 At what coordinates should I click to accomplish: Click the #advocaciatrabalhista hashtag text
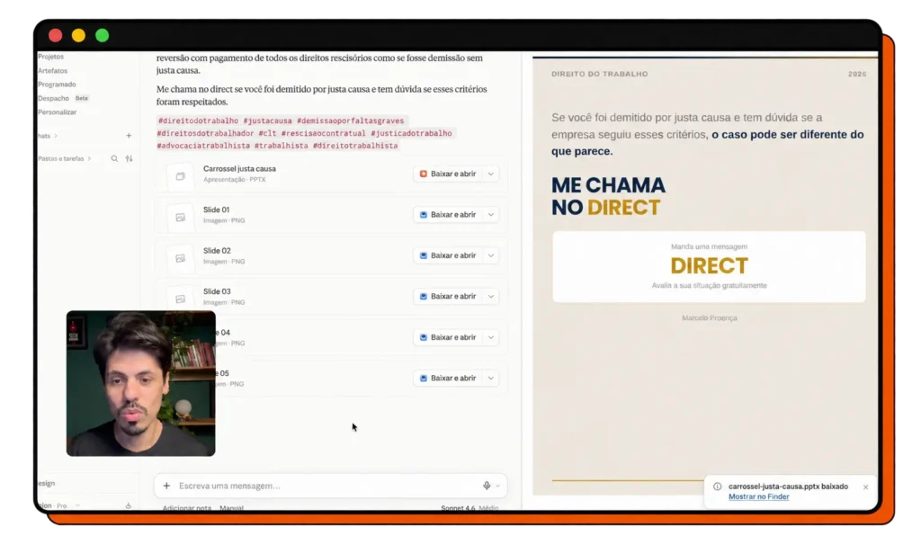tap(203, 146)
